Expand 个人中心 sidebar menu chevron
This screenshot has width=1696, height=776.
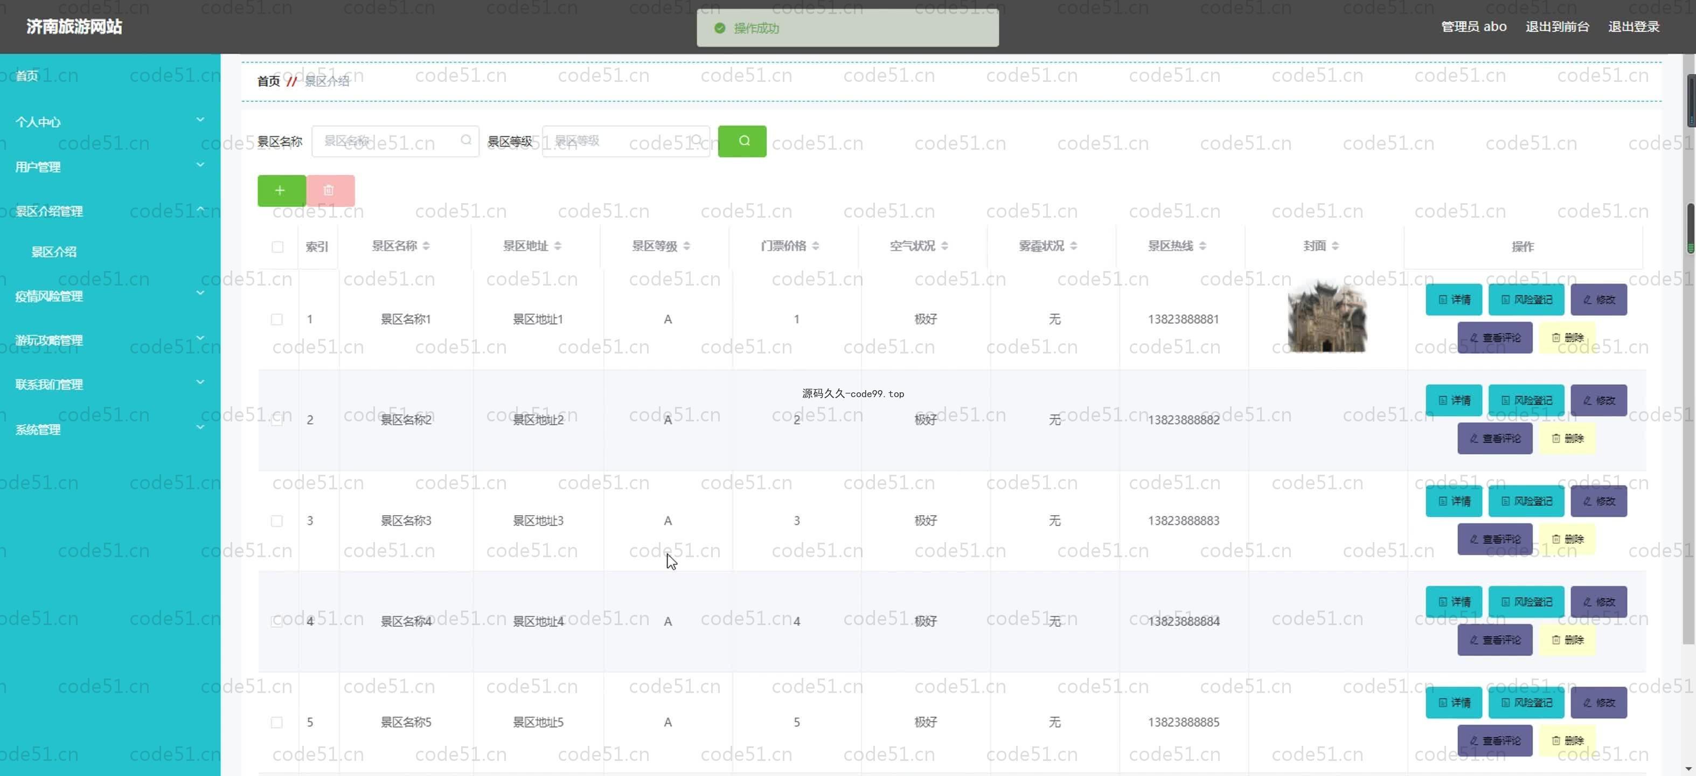tap(200, 120)
